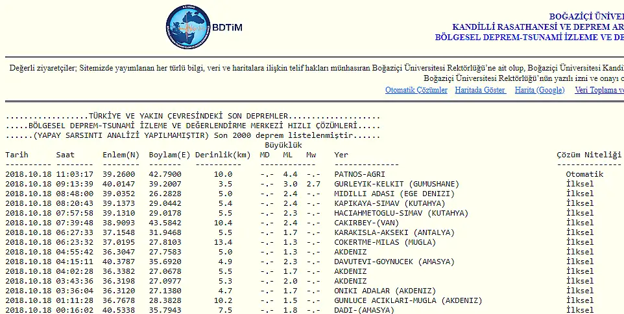Click the AKDENIZ entry at 04:02:28
The height and width of the screenshot is (314, 624).
[x=350, y=271]
